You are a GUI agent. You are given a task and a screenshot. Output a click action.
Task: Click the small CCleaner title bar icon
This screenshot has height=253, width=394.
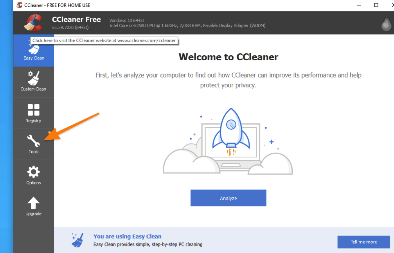click(19, 5)
